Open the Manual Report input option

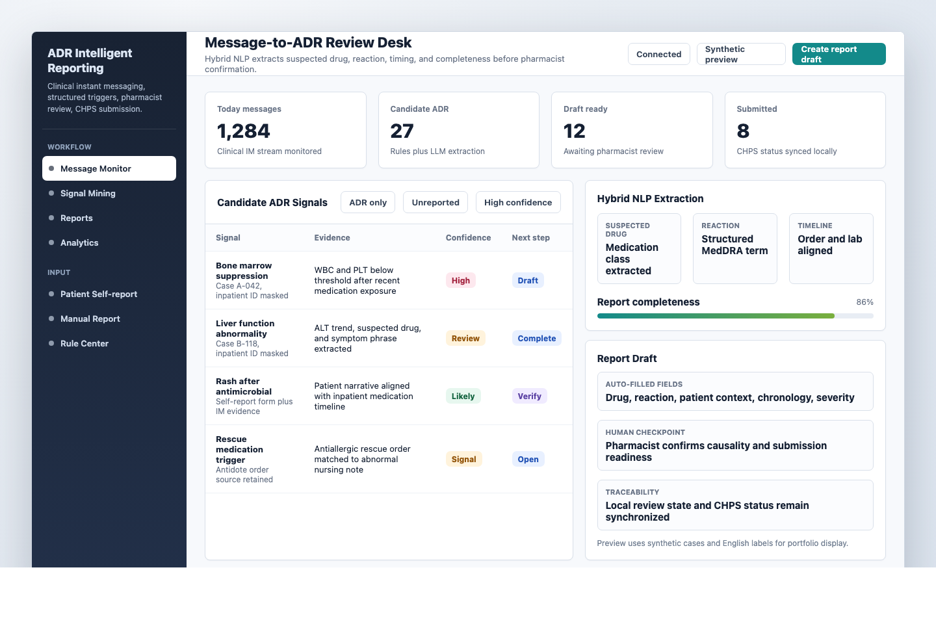[x=90, y=318]
